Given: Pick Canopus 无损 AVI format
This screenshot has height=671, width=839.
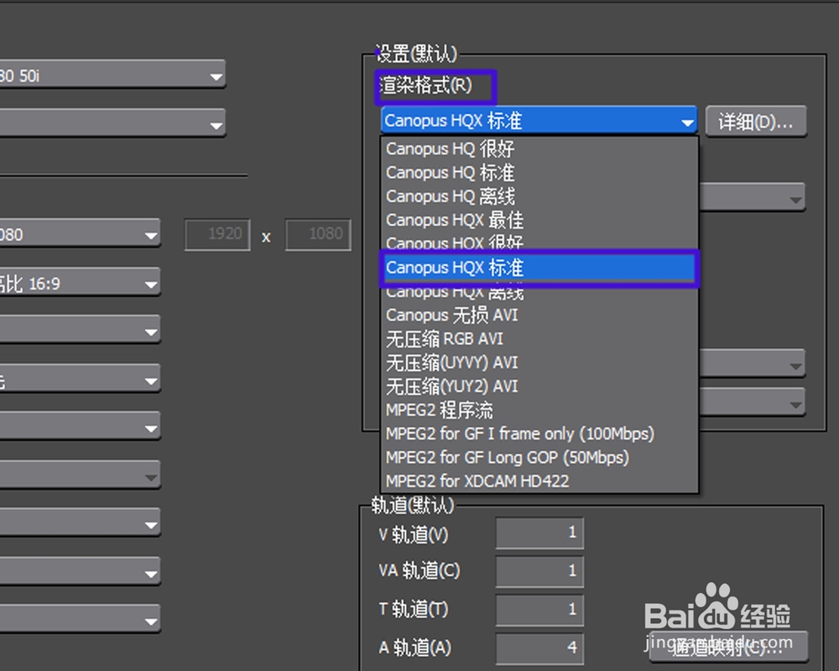Looking at the screenshot, I should coord(539,315).
